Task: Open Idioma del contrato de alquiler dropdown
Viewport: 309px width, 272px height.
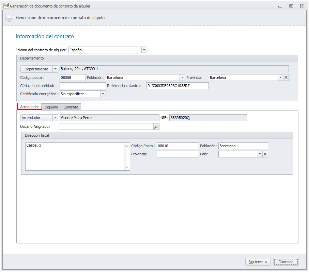Action: coord(144,50)
